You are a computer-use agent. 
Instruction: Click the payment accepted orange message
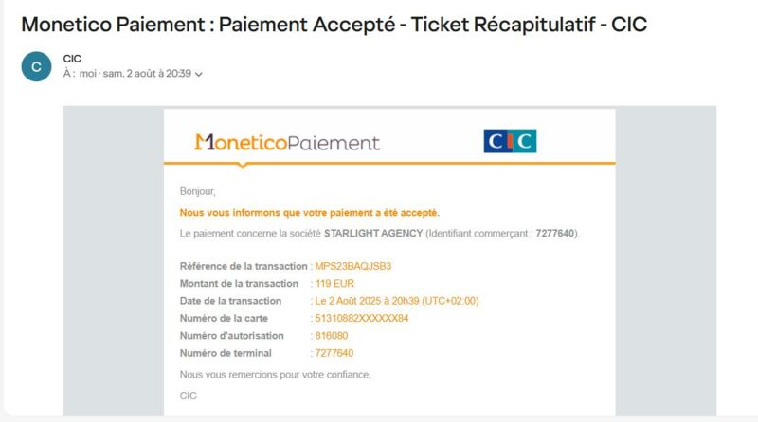point(310,213)
